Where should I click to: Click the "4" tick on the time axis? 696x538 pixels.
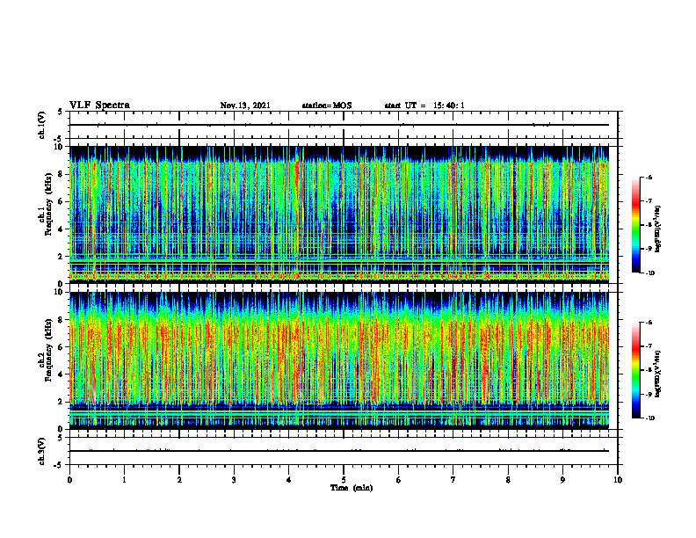(x=289, y=480)
